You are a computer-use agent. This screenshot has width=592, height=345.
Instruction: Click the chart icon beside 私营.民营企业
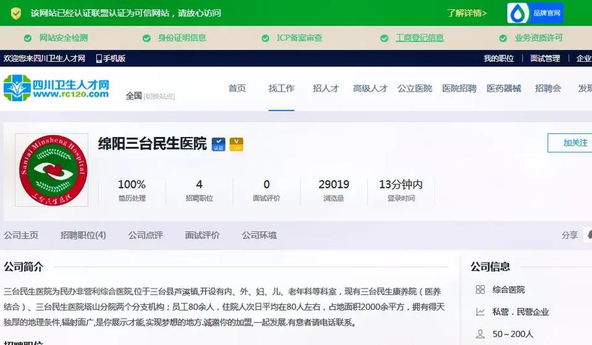[x=480, y=312]
